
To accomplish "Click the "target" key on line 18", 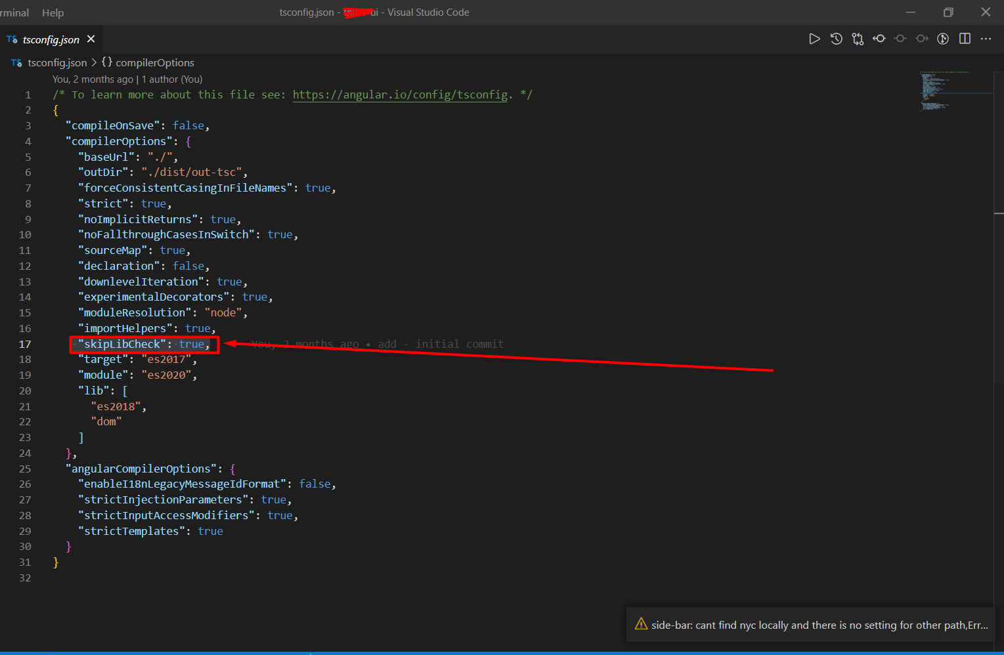I will pos(102,359).
